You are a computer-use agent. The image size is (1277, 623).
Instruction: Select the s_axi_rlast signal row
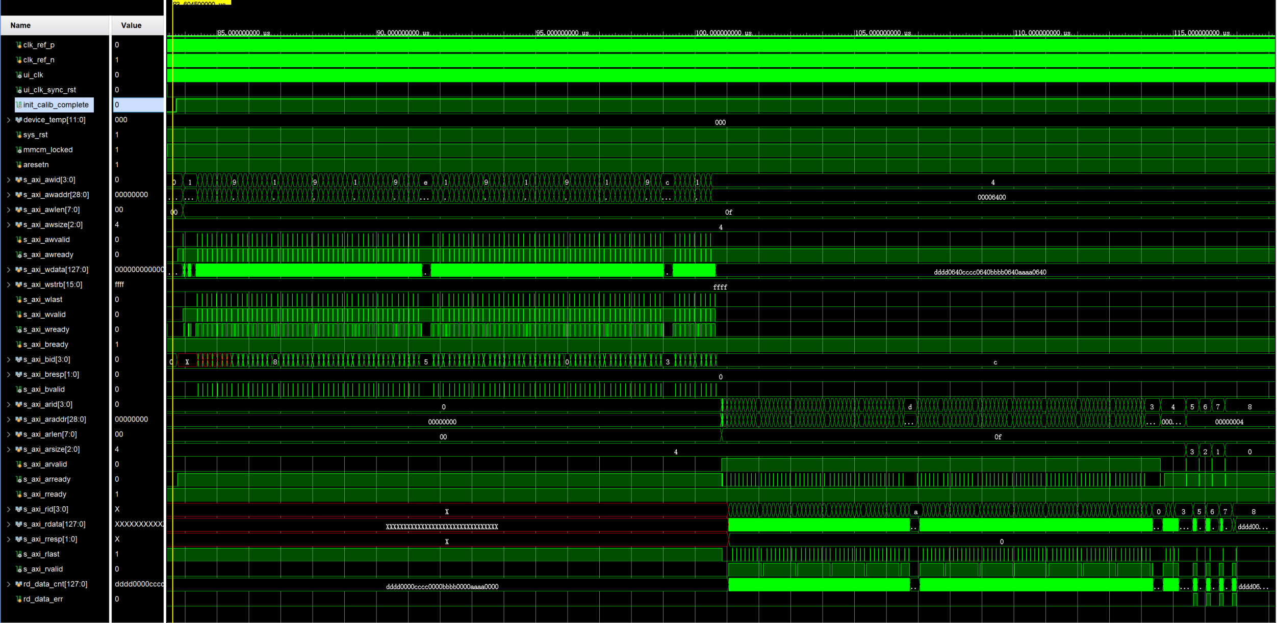[x=41, y=554]
